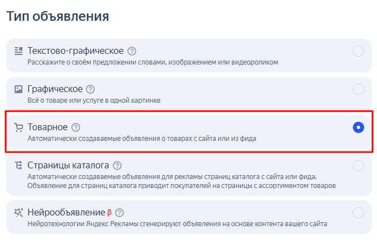
Task: Click the shopping cart icon beside Товарное
Action: click(x=19, y=127)
